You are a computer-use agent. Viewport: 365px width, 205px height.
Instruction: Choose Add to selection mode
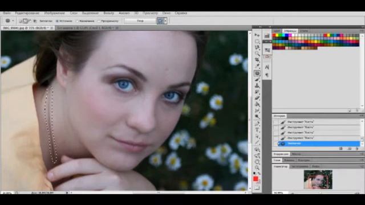[25, 21]
